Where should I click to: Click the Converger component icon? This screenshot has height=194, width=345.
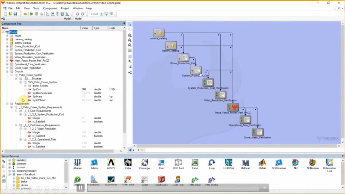145,164
